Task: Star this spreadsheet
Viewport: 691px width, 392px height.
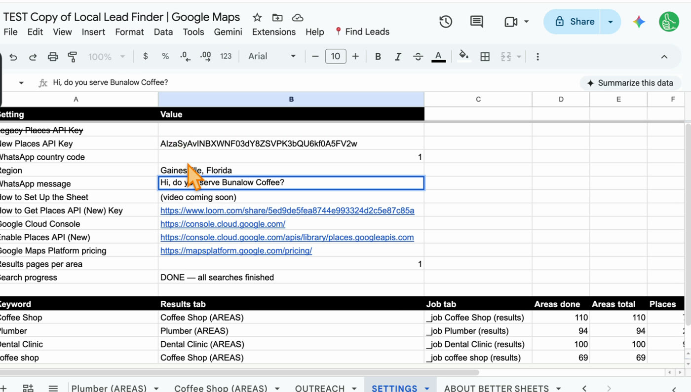Action: click(x=257, y=18)
